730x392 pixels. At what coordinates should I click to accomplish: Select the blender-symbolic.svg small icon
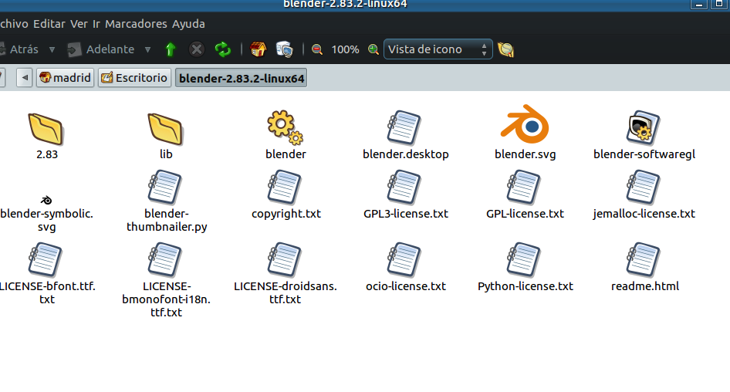(46, 201)
